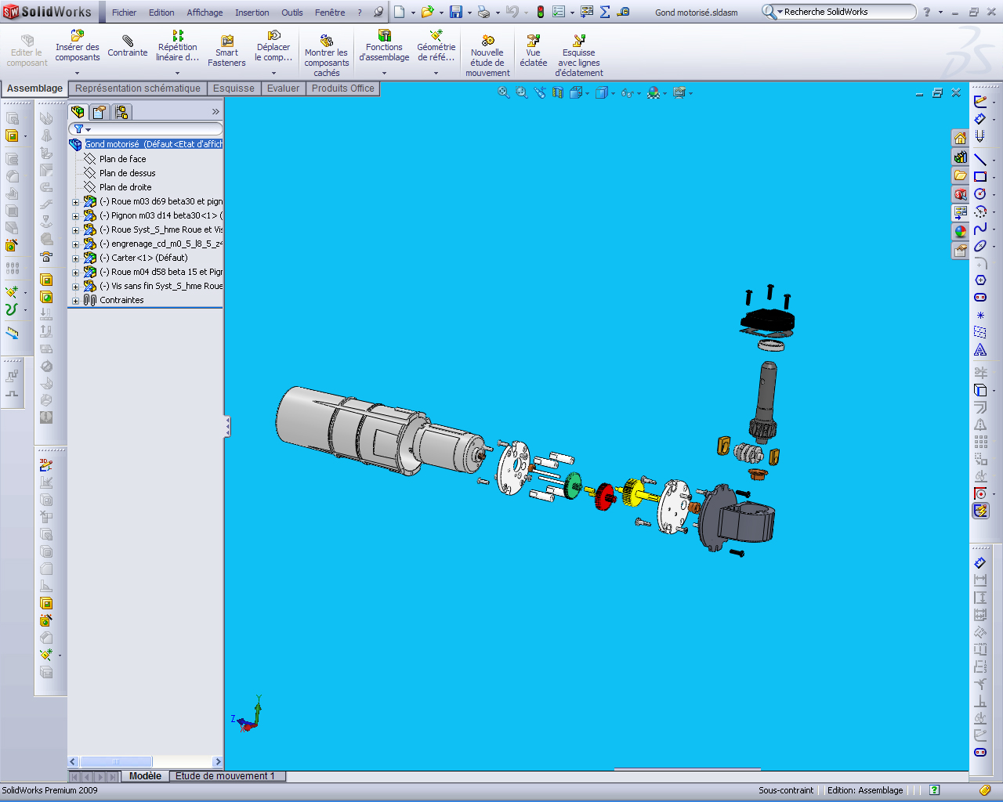Click the Smart Dimension icon

(980, 119)
